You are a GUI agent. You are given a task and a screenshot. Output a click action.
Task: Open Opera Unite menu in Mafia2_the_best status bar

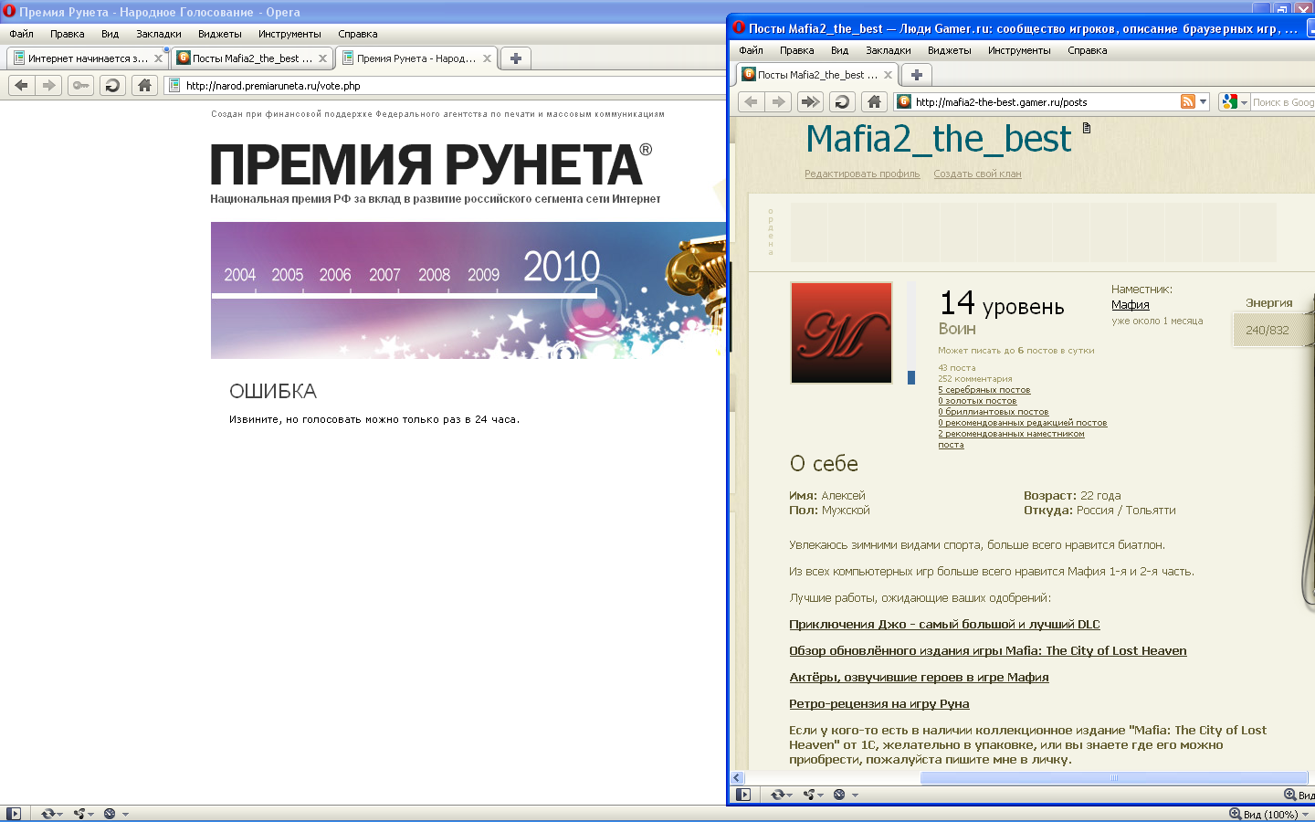tap(821, 795)
